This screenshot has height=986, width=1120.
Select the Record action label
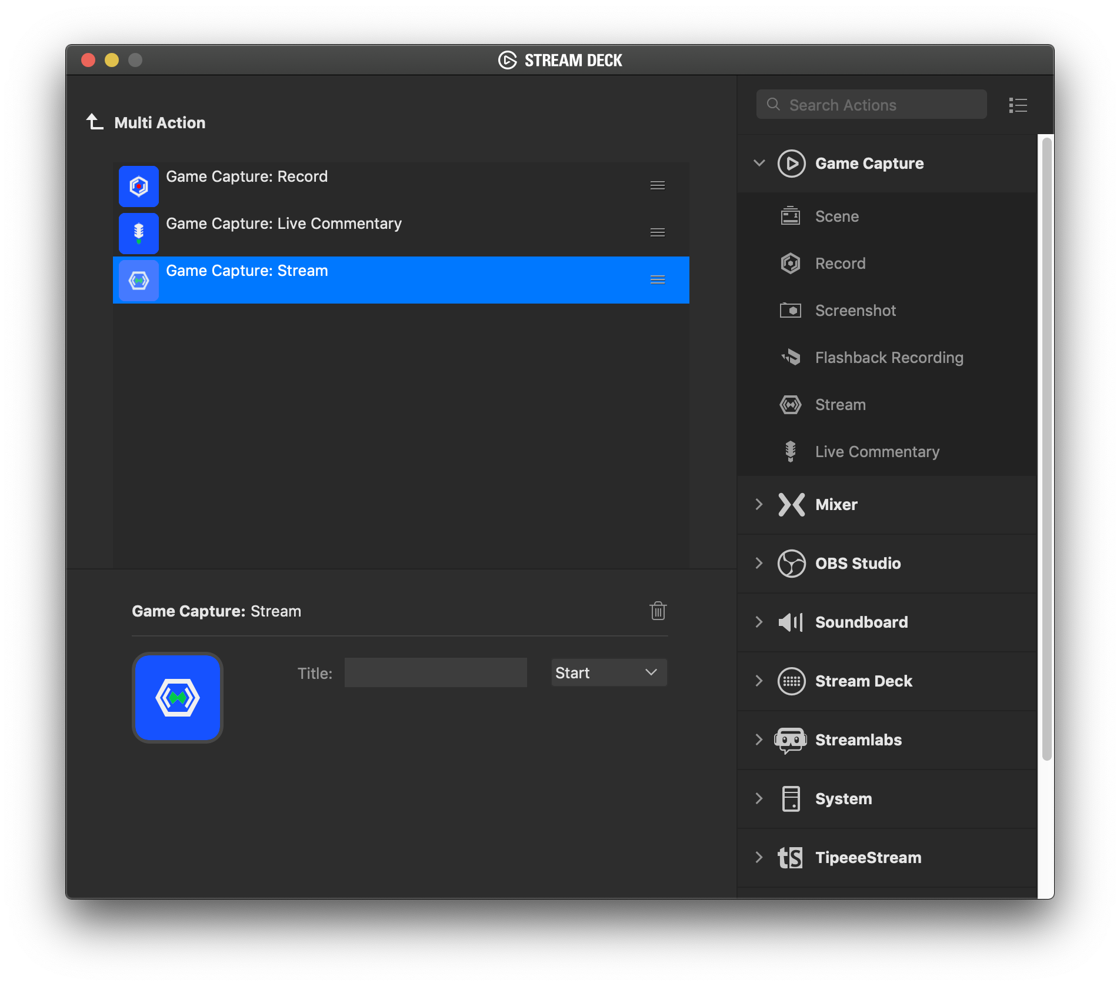point(840,264)
